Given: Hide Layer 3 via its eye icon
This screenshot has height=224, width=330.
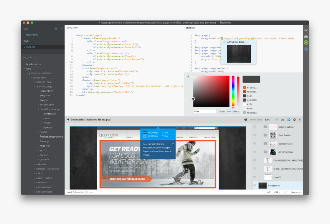Looking at the screenshot, I should (255, 177).
